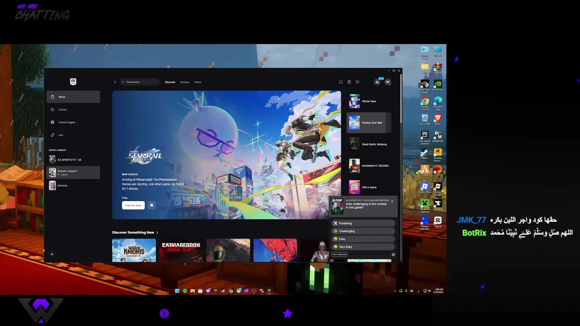The image size is (580, 326).
Task: Open Fab in the sidebar
Action: click(73, 134)
